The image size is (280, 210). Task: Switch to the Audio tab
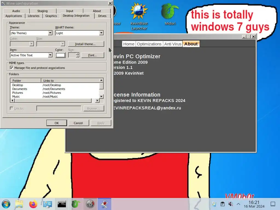(16, 11)
